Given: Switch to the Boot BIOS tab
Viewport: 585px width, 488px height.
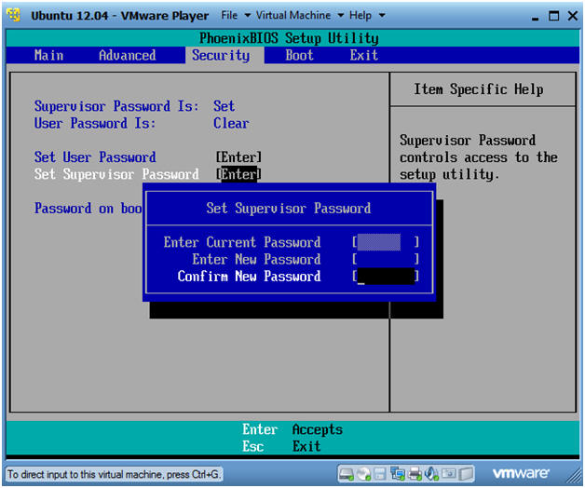Looking at the screenshot, I should (299, 55).
